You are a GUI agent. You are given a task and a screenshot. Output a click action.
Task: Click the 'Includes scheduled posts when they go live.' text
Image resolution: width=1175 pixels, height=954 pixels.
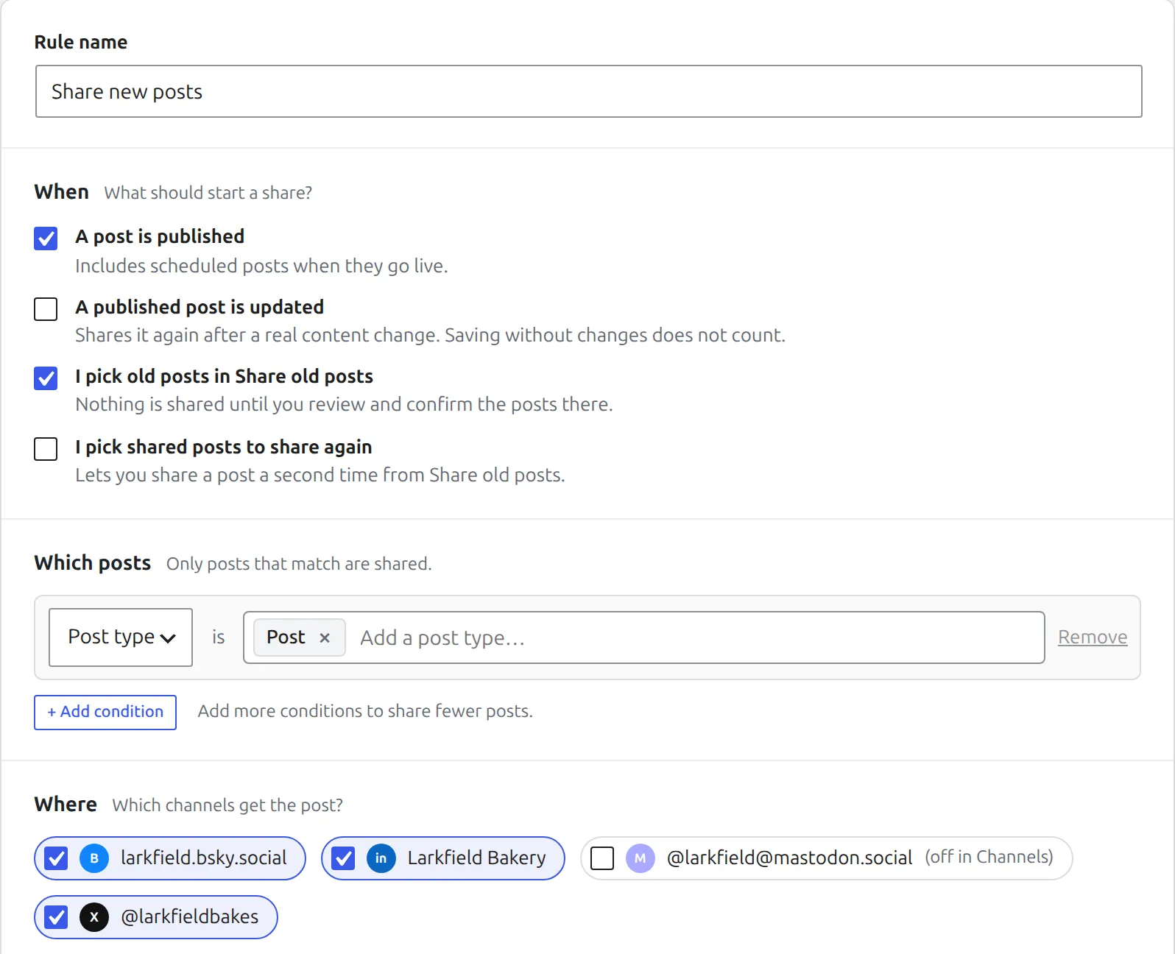(x=261, y=266)
